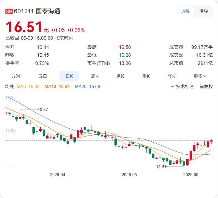Open the 五日 five-day chart tab
Image resolution: width=218 pixels, height=198 pixels.
(x=43, y=76)
